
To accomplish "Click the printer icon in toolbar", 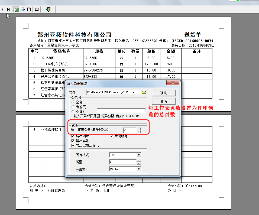I will click(x=23, y=9).
